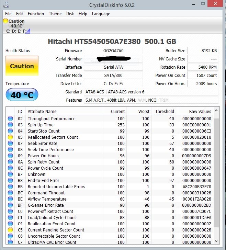This screenshot has height=250, width=226.
Task: Minimize the CrystalDiskInfo window
Action: coord(194,4)
